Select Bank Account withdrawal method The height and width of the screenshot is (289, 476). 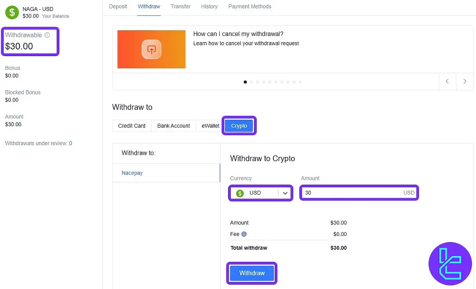173,126
